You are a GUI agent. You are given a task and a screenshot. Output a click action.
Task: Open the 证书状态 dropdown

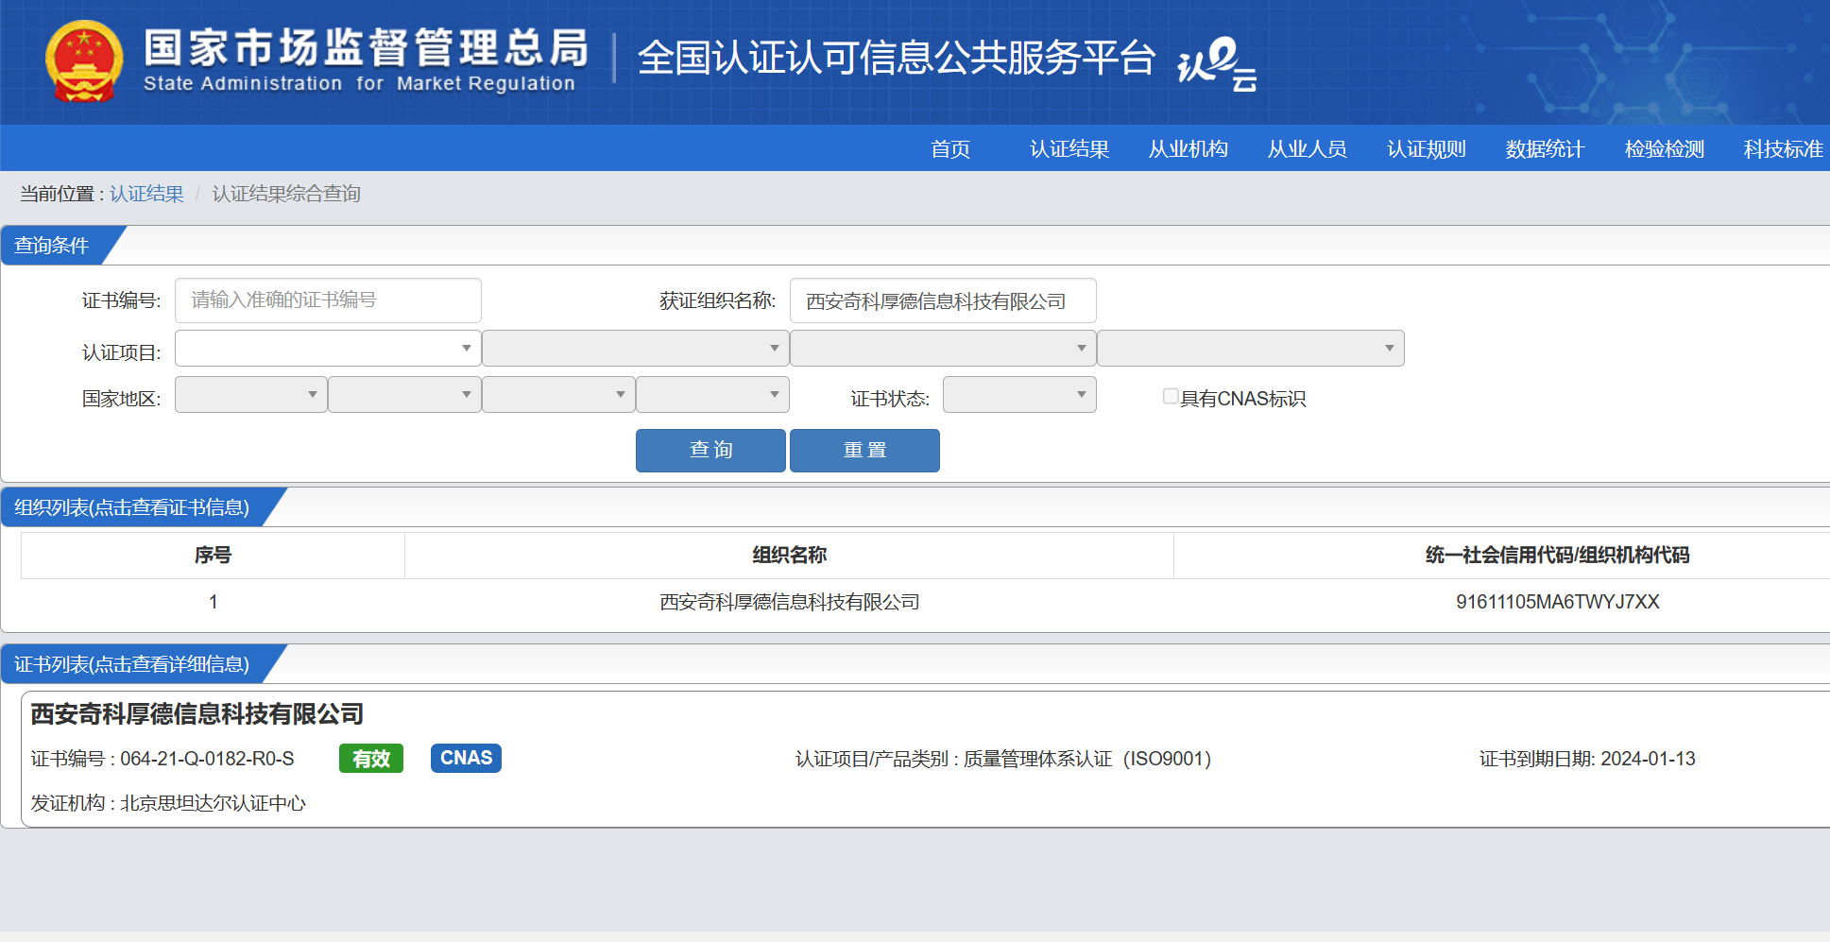pyautogui.click(x=1019, y=394)
